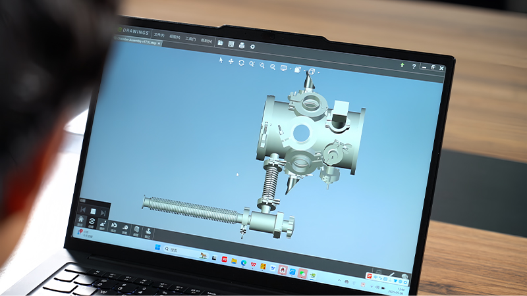Image resolution: width=527 pixels, height=296 pixels.
Task: Open Options via the gear icon
Action: 252,46
